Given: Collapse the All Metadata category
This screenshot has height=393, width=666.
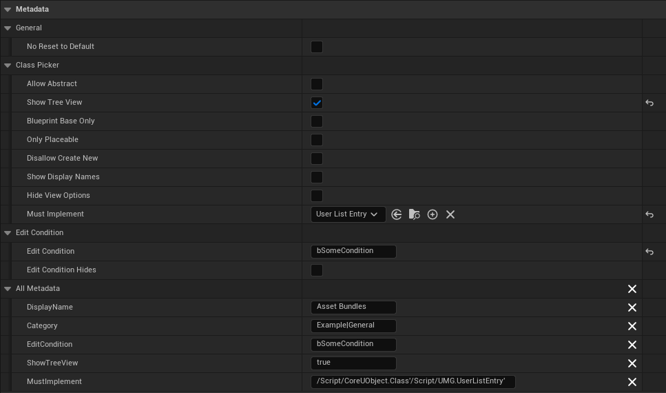Looking at the screenshot, I should point(8,289).
